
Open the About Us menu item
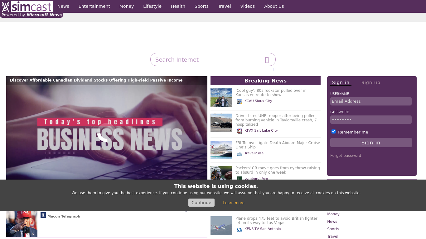coord(274,6)
